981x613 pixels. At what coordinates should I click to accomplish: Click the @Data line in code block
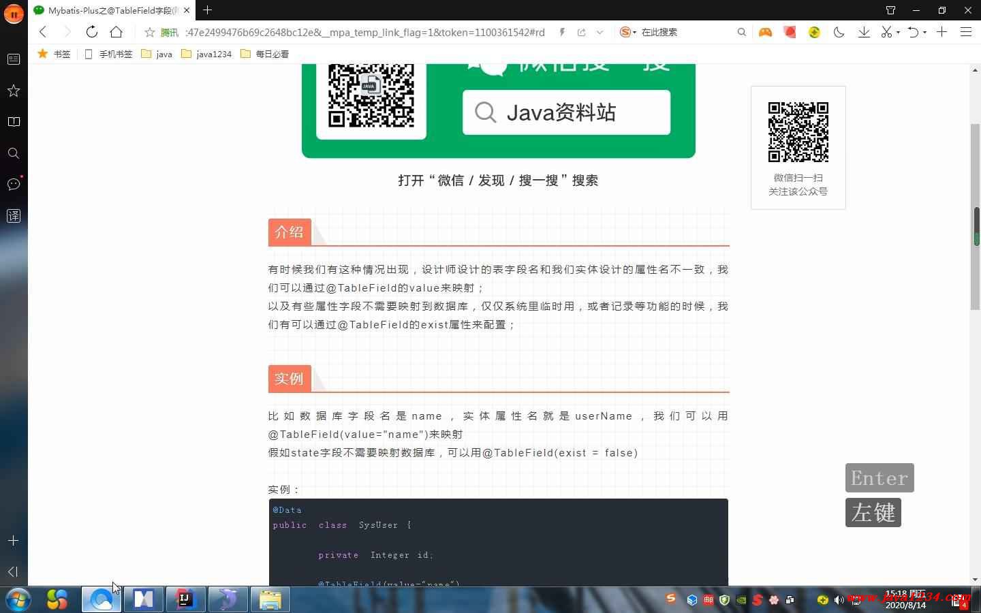(x=287, y=509)
